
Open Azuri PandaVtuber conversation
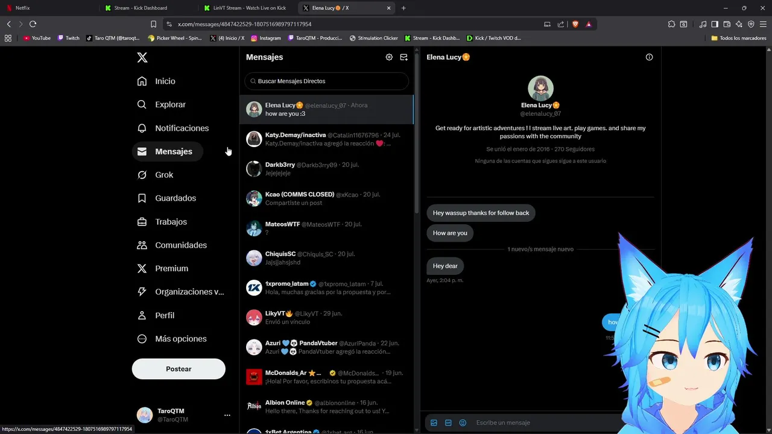pos(326,347)
